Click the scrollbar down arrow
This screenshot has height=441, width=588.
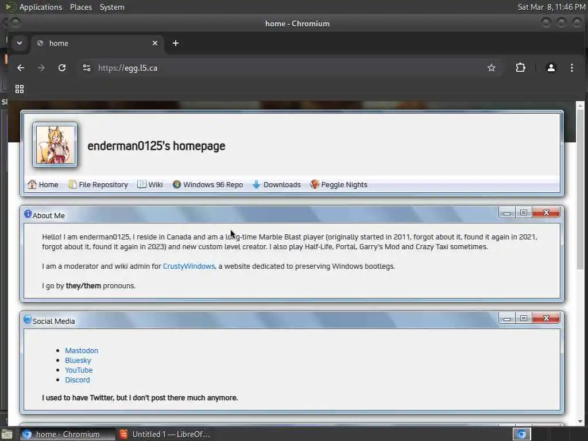click(580, 421)
